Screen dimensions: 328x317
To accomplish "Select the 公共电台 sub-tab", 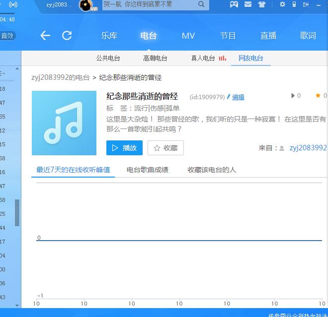I will point(108,58).
